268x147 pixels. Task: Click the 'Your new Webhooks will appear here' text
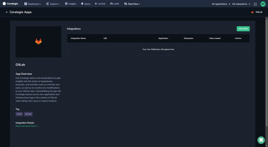click(158, 49)
